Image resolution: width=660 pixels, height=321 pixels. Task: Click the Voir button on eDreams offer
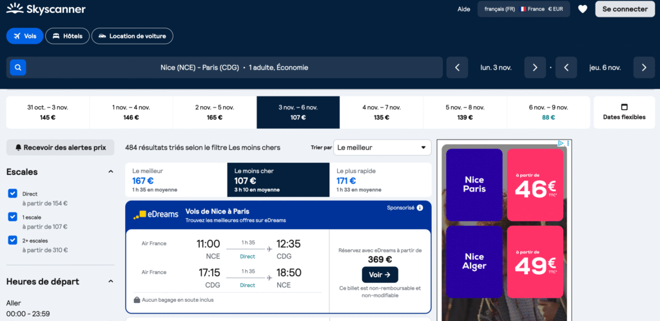[380, 275]
